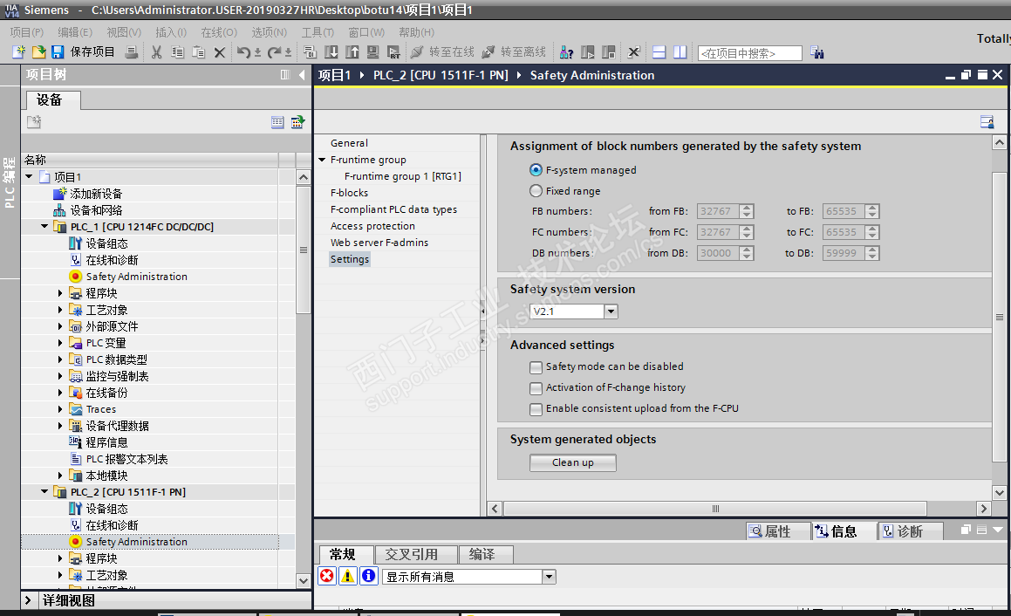Expand the 详细视图 panel
This screenshot has height=616, width=1011.
[x=28, y=600]
